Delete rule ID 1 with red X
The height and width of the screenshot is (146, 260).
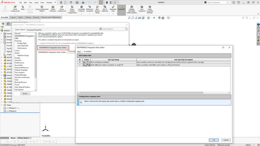coord(89,65)
